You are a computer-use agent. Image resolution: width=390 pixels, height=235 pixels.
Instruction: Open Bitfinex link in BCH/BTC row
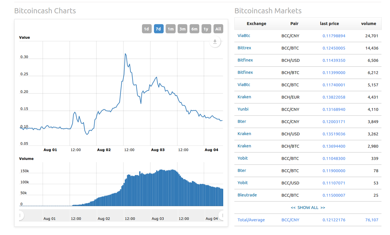pyautogui.click(x=245, y=72)
